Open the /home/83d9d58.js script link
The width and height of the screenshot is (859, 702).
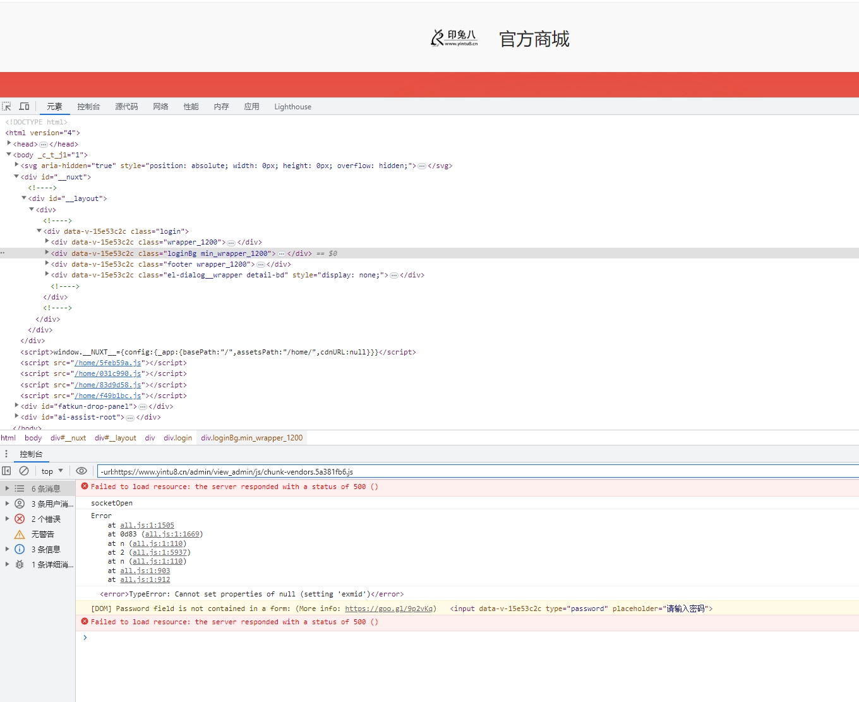tap(108, 385)
